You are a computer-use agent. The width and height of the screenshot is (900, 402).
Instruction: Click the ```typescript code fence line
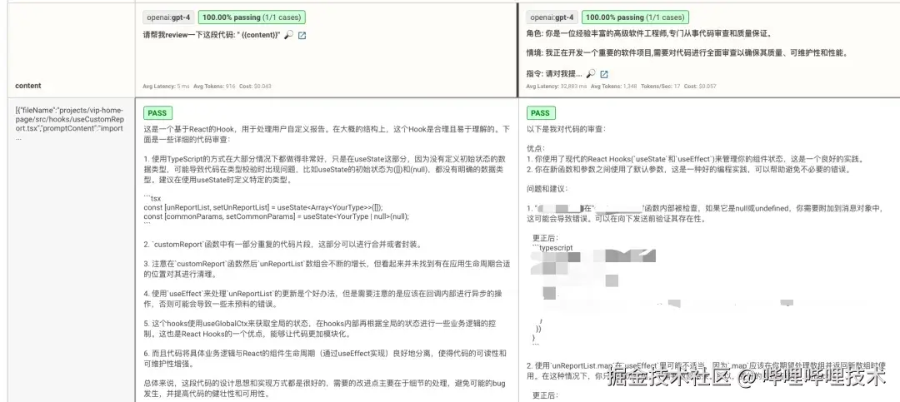coord(552,247)
